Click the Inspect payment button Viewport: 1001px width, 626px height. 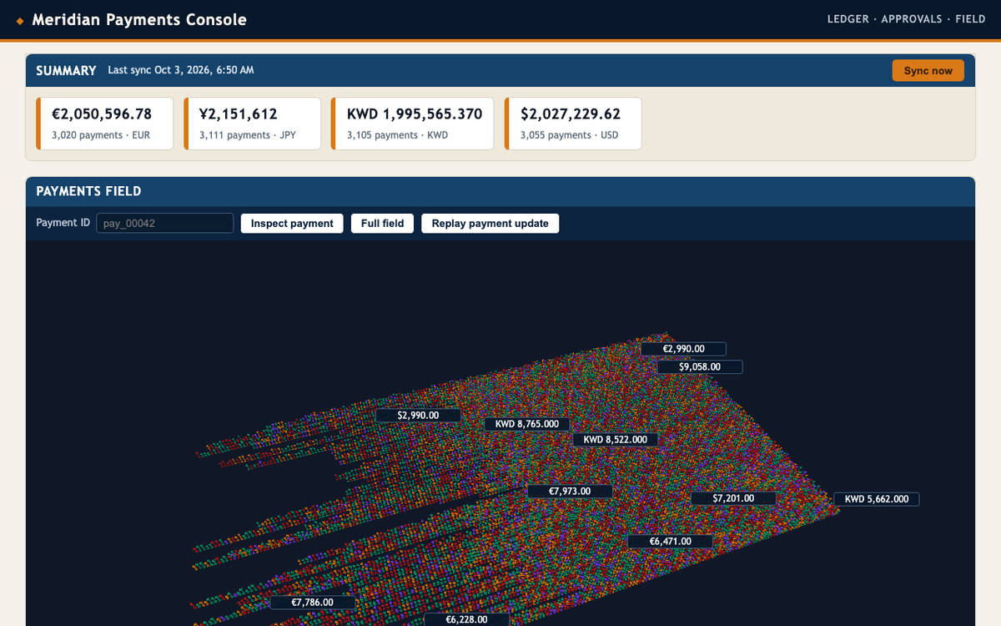point(292,224)
